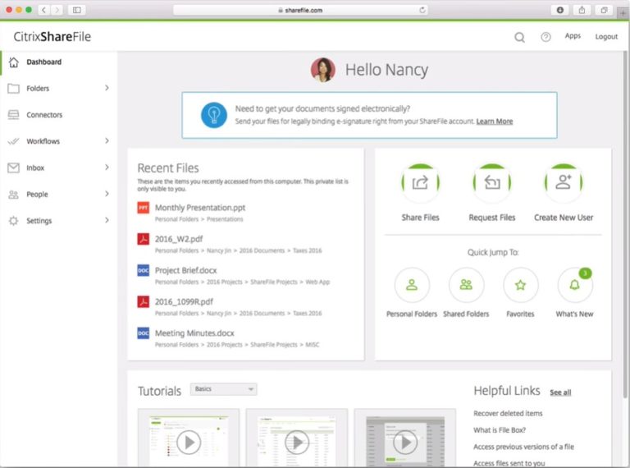Image resolution: width=630 pixels, height=468 pixels.
Task: Open the Apps menu item
Action: click(573, 36)
